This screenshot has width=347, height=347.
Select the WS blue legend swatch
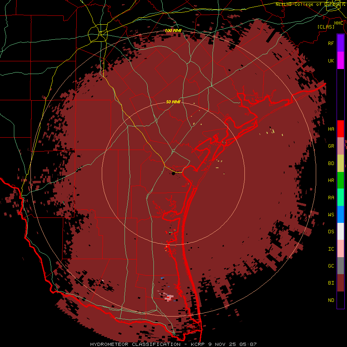coord(340,214)
